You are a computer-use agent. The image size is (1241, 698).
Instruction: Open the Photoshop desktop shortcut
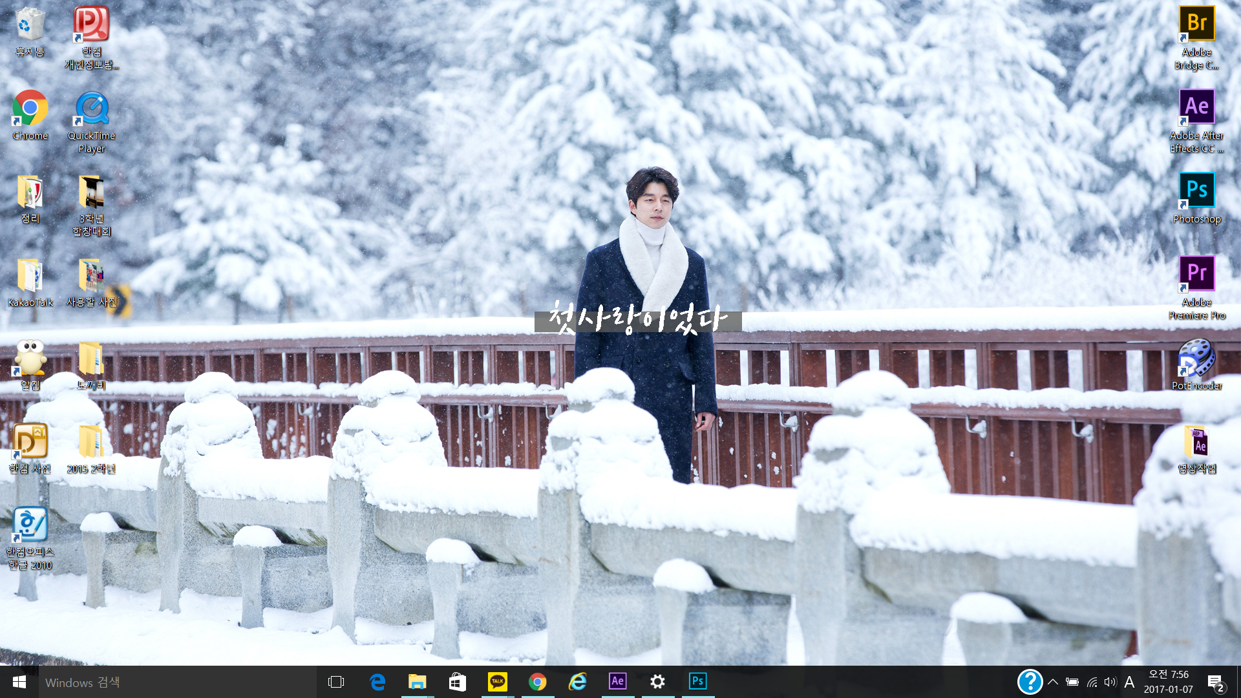[x=1196, y=191]
